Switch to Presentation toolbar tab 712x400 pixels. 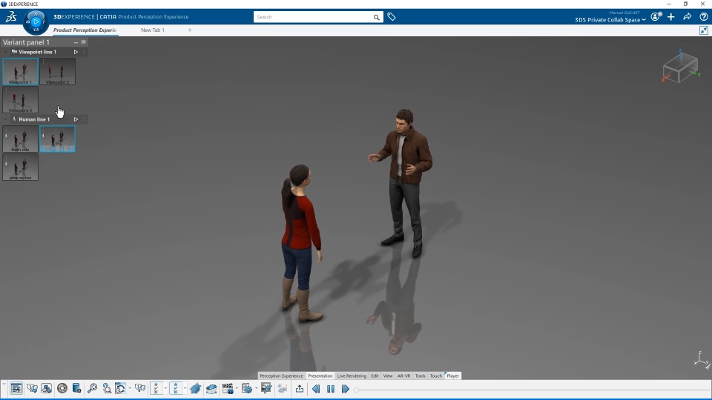(x=320, y=376)
